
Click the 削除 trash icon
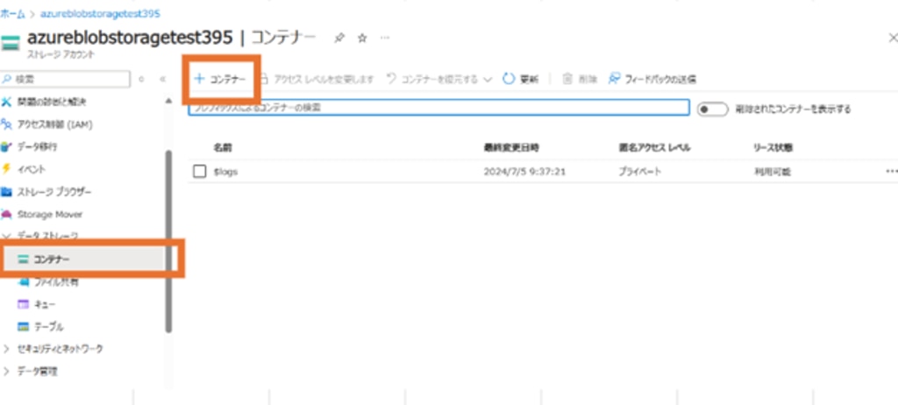tap(567, 79)
